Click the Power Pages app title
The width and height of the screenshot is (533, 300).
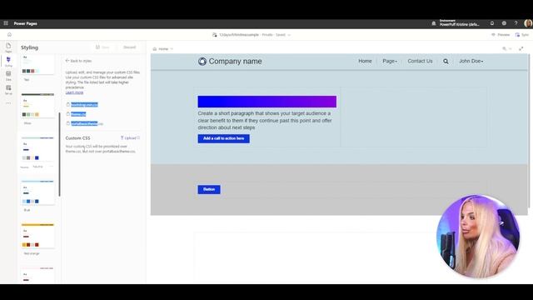pyautogui.click(x=26, y=23)
